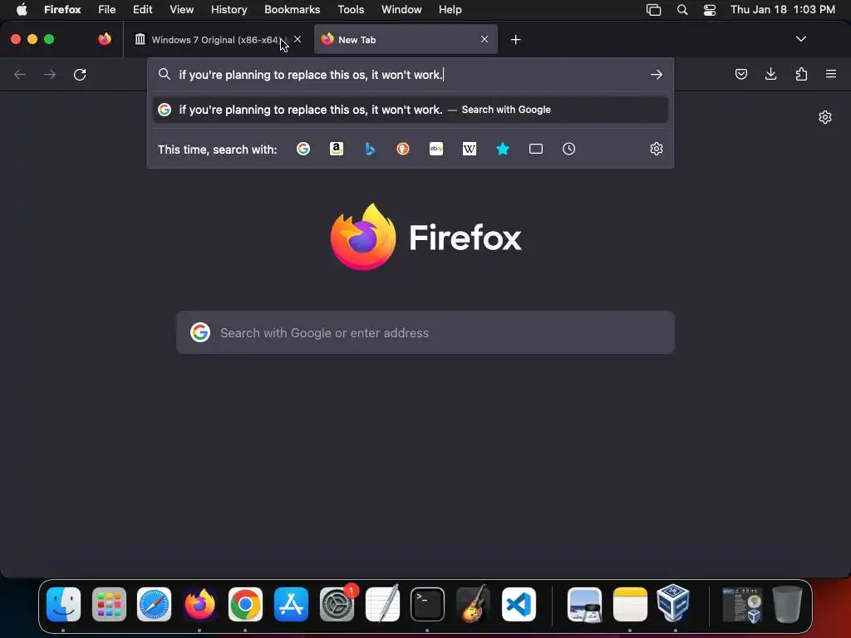The width and height of the screenshot is (851, 638).
Task: Search this time with Amazon icon
Action: tap(337, 149)
